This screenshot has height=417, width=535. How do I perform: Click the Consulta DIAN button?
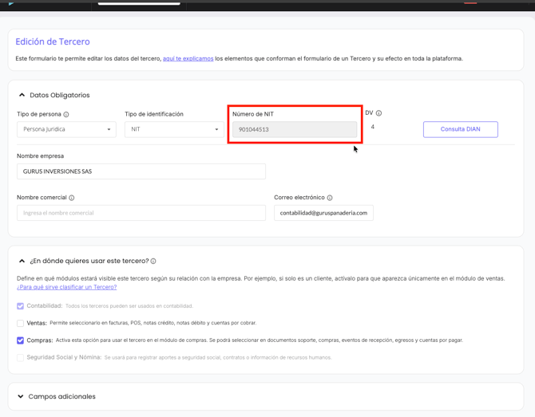[x=460, y=129]
